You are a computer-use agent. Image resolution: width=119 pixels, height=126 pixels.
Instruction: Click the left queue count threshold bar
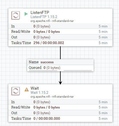43,70
